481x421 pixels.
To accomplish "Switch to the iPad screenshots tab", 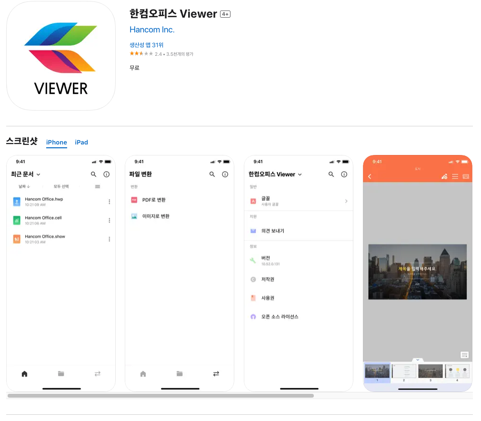I will coord(81,142).
